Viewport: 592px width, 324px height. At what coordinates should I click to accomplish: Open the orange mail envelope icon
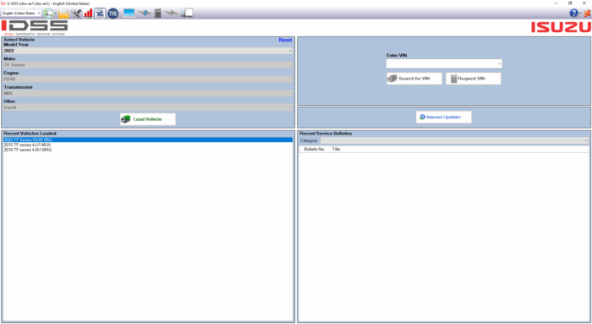click(x=63, y=14)
